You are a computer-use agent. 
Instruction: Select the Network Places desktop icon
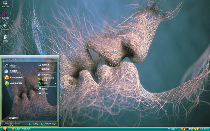pos(5,27)
